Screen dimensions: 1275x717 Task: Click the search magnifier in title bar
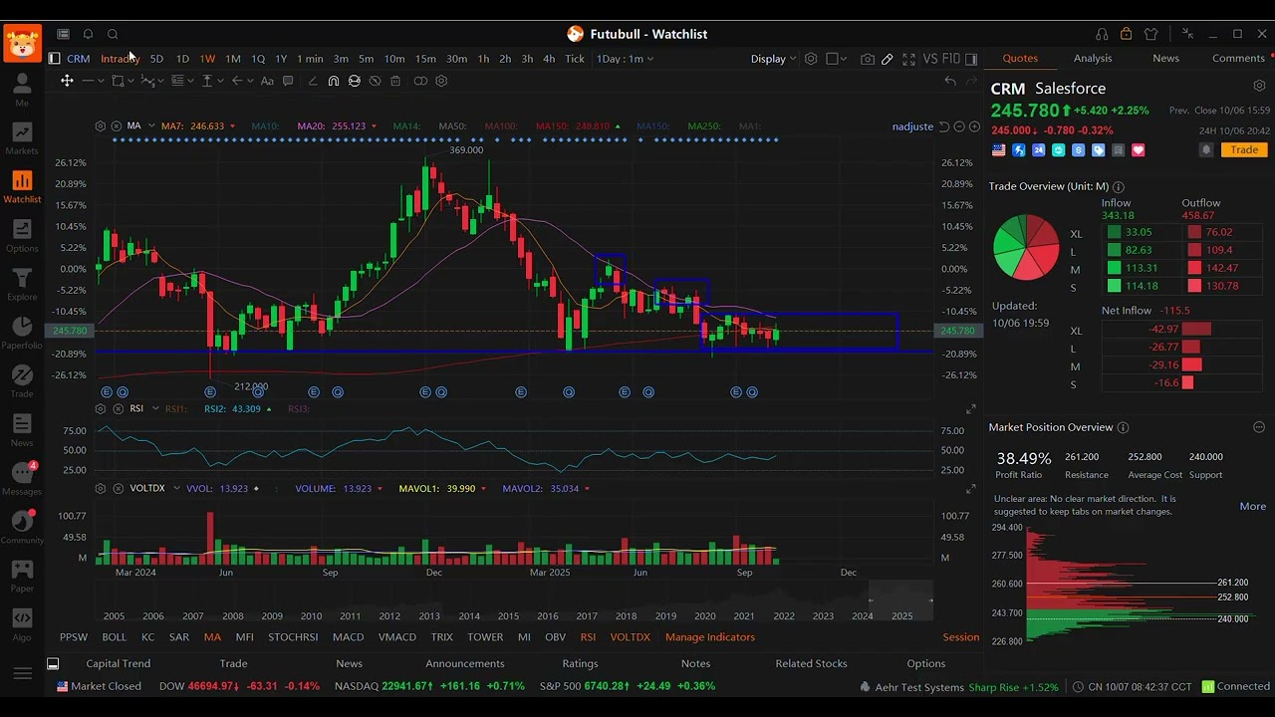(x=113, y=34)
